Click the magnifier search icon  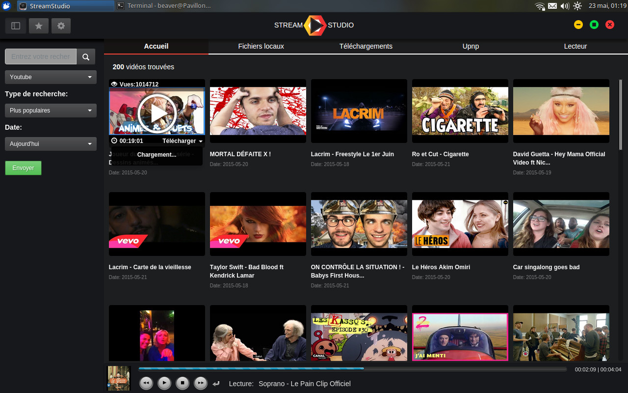pos(86,56)
